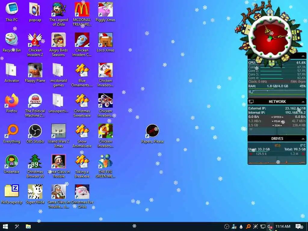Viewport: 308px width, 231px height.
Task: Open Everything search shortcut
Action: [x=12, y=134]
